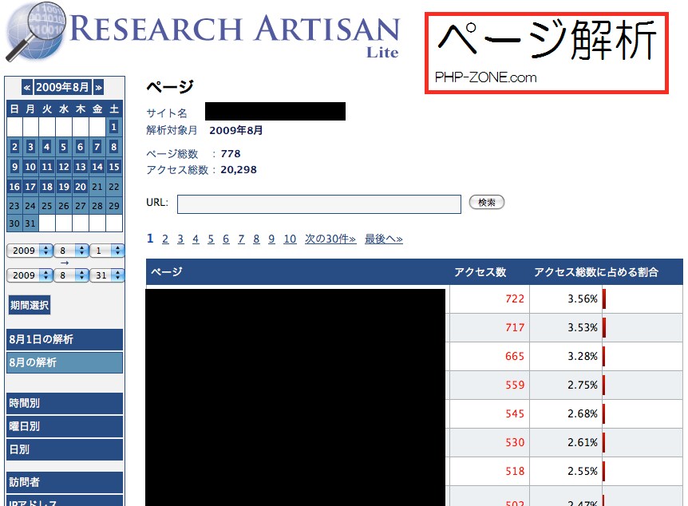Focus the URL search input field
Image resolution: width=688 pixels, height=506 pixels.
pyautogui.click(x=319, y=204)
